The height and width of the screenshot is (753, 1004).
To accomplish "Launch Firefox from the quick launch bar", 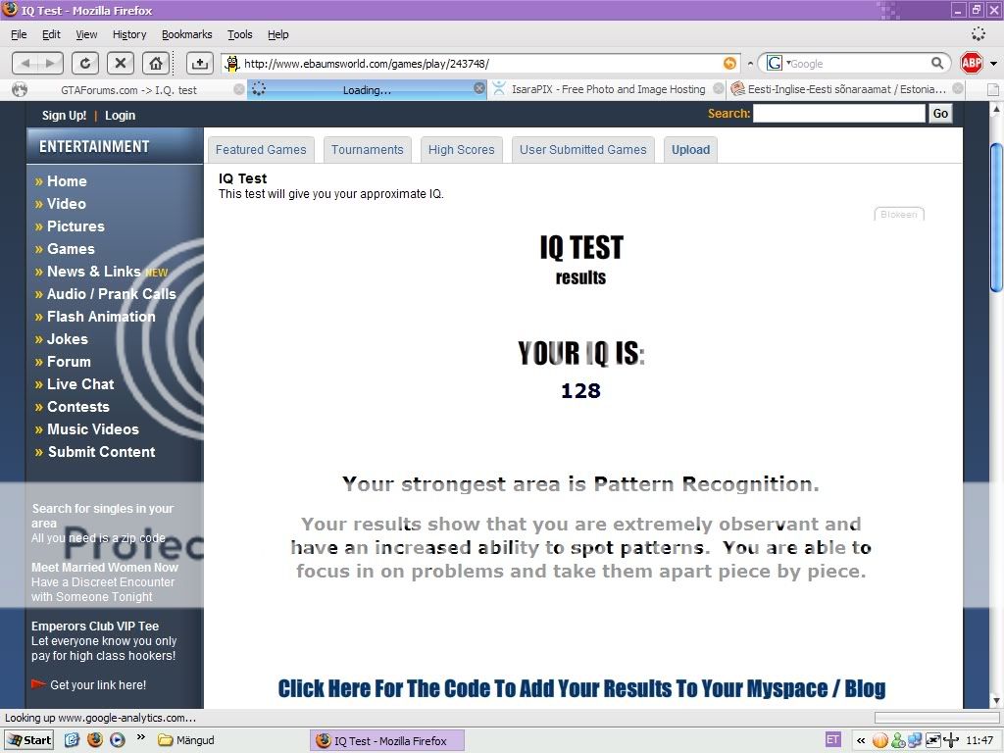I will [95, 740].
